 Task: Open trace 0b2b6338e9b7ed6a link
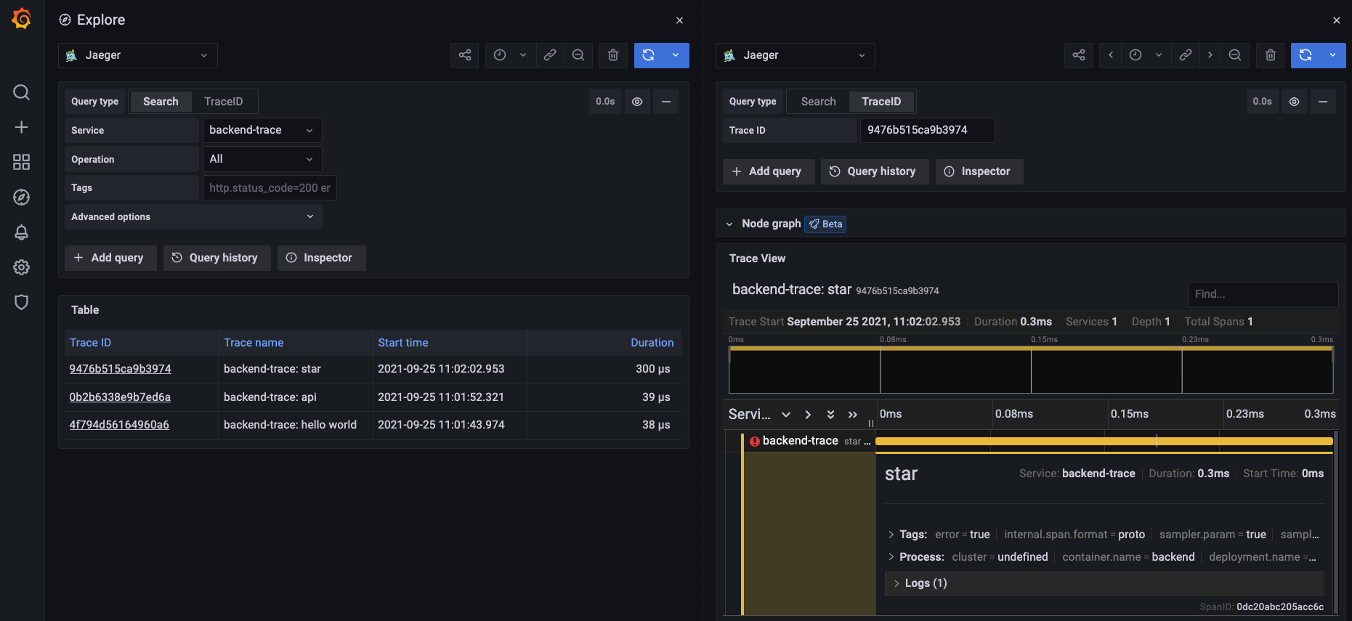tap(120, 397)
